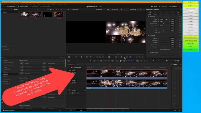The height and width of the screenshot is (113, 201).
Task: Toggle Linked Selection chain icon
Action: point(121,61)
